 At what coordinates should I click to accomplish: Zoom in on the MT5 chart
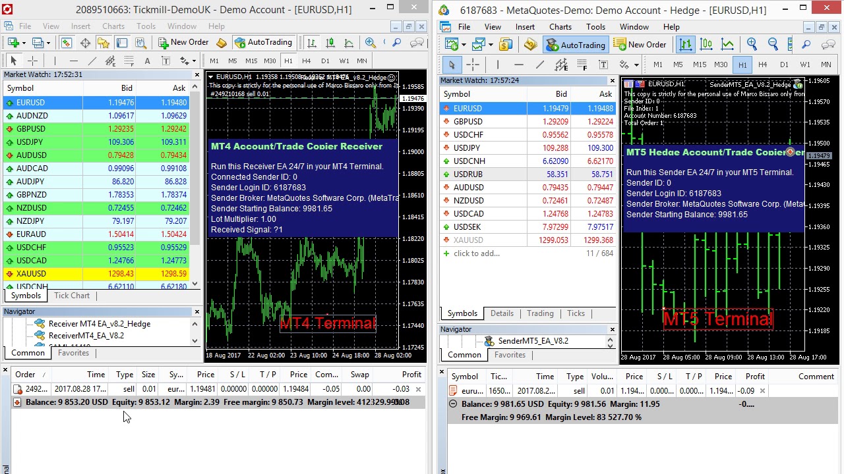751,44
